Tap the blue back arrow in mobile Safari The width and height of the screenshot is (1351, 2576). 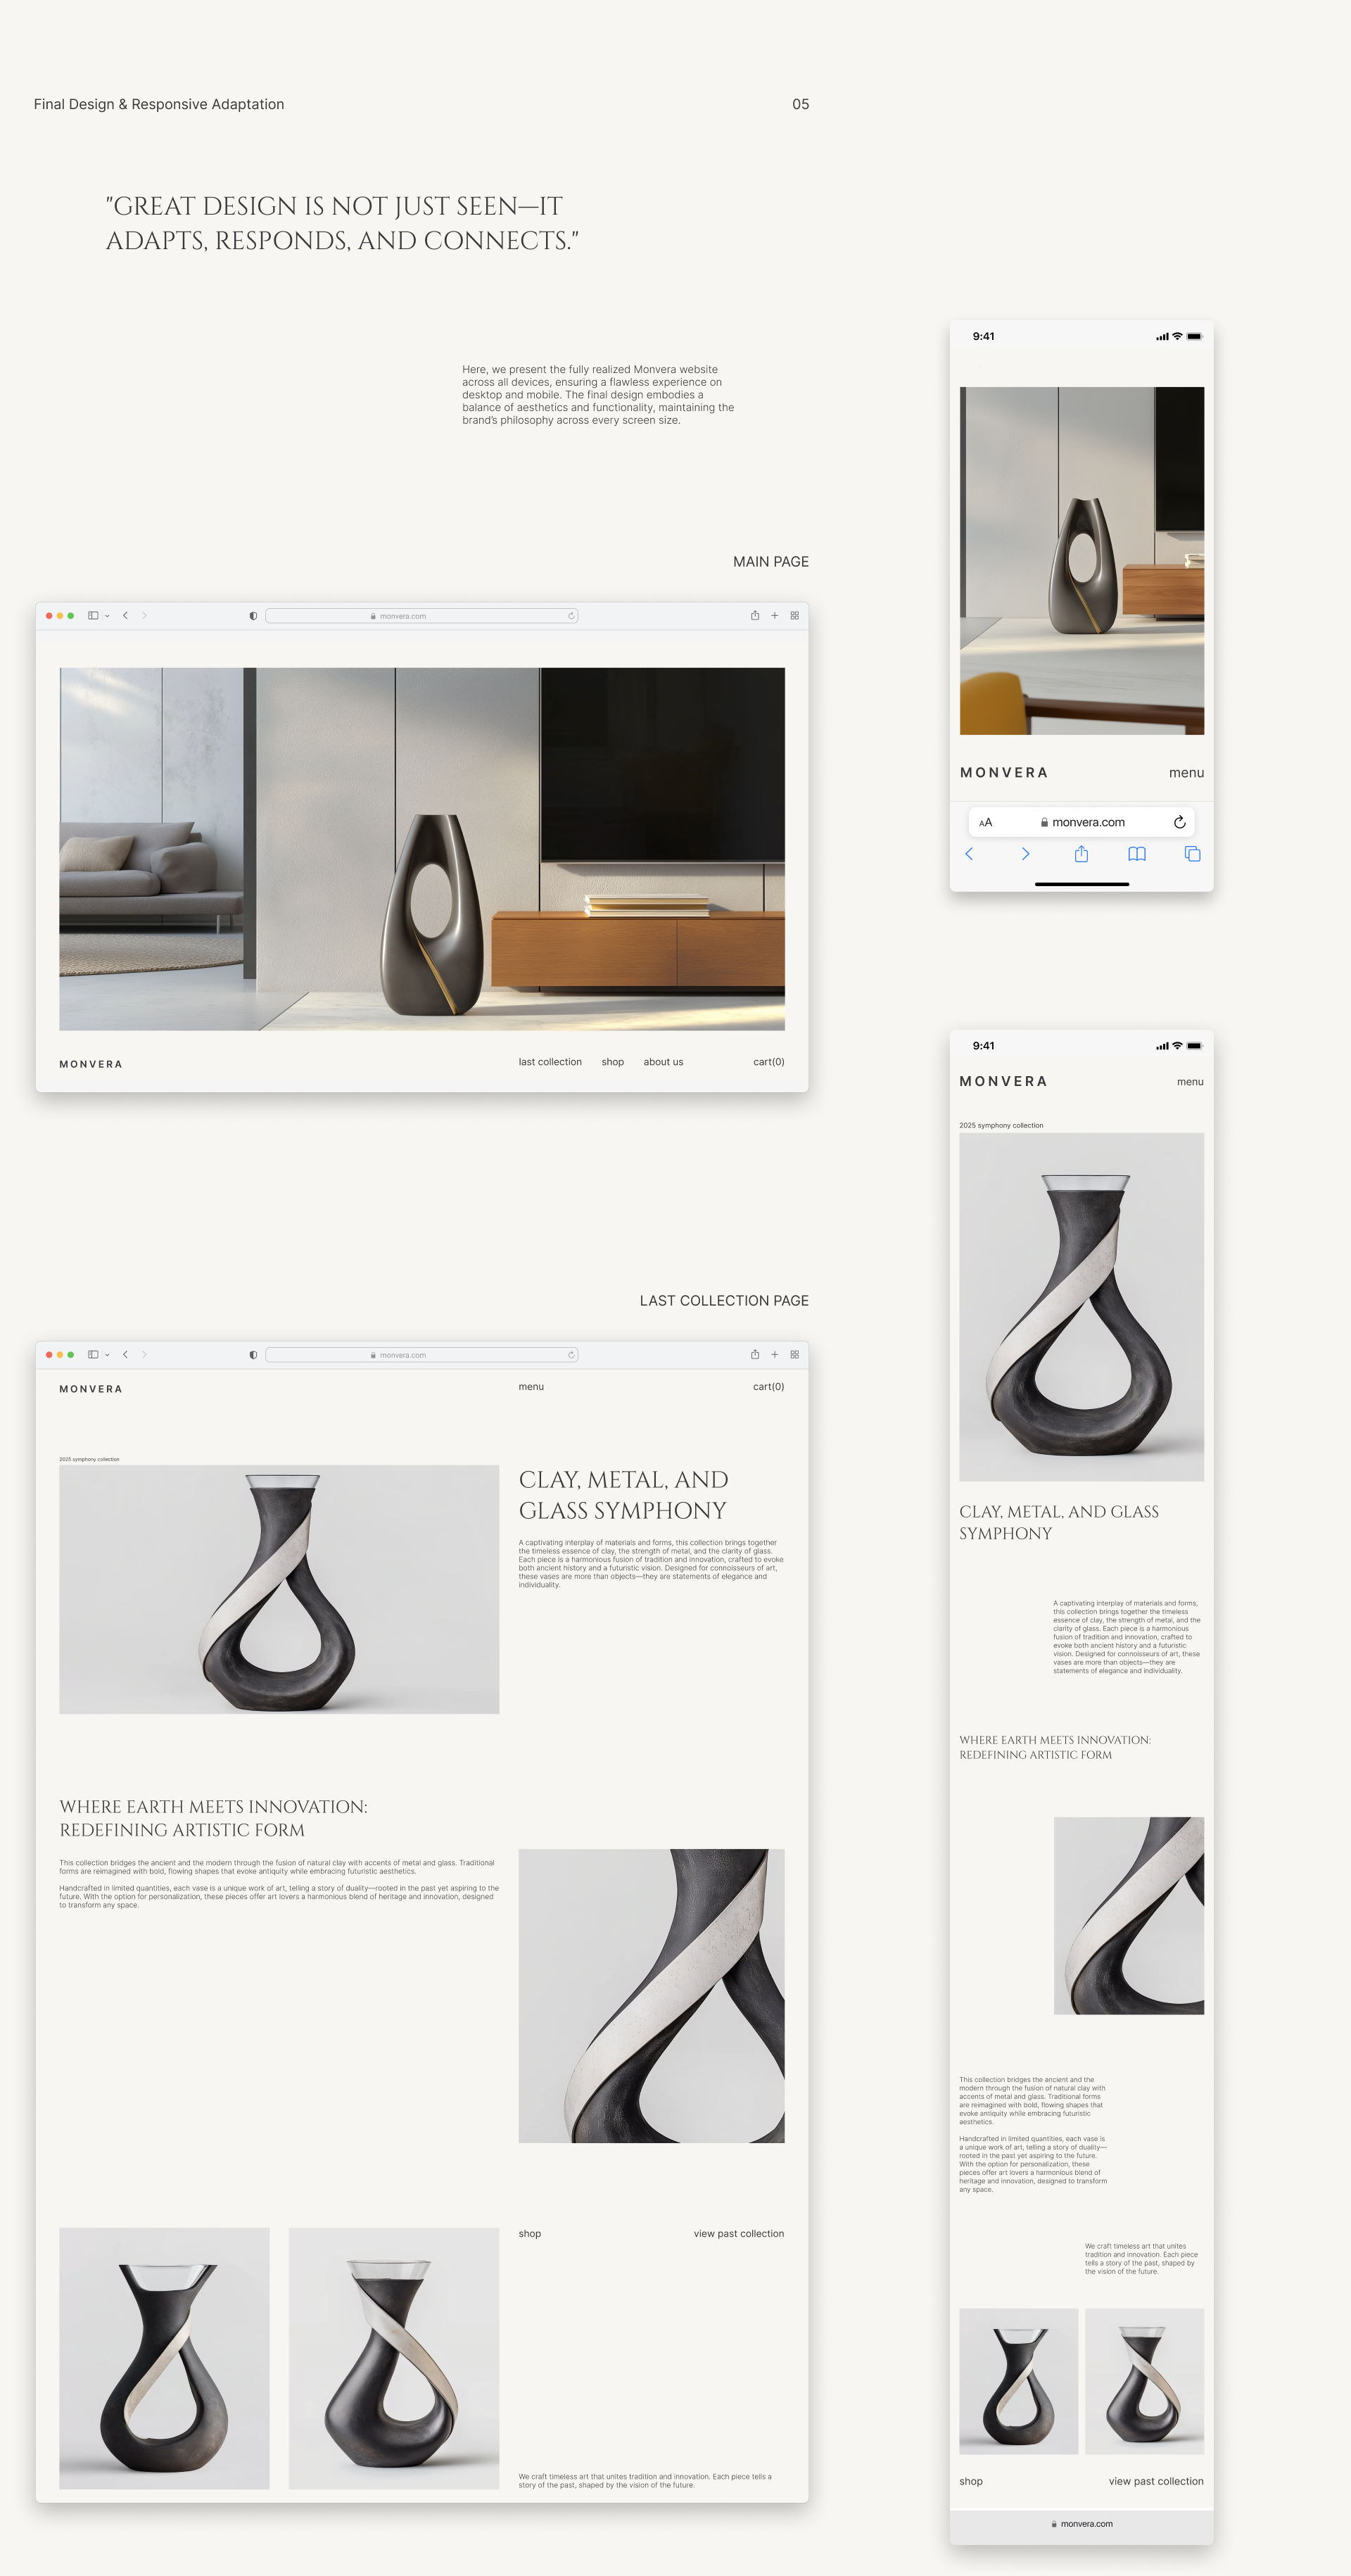(x=969, y=854)
